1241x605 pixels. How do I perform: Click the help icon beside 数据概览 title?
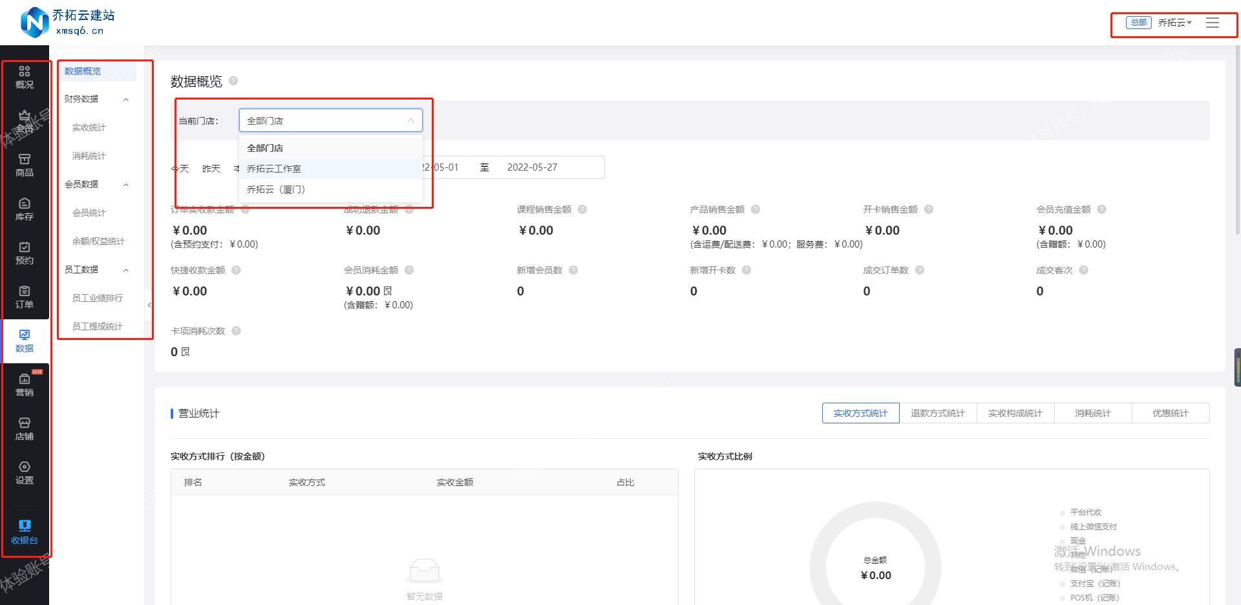pyautogui.click(x=233, y=81)
